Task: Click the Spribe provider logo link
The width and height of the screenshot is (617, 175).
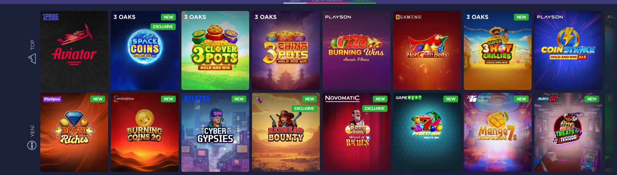Action: 51,17
